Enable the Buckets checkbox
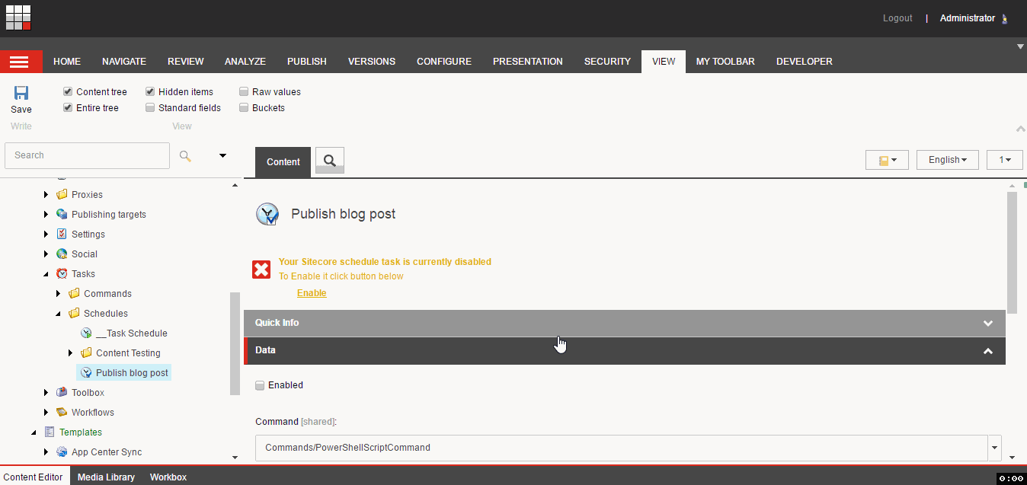1027x485 pixels. pos(244,107)
